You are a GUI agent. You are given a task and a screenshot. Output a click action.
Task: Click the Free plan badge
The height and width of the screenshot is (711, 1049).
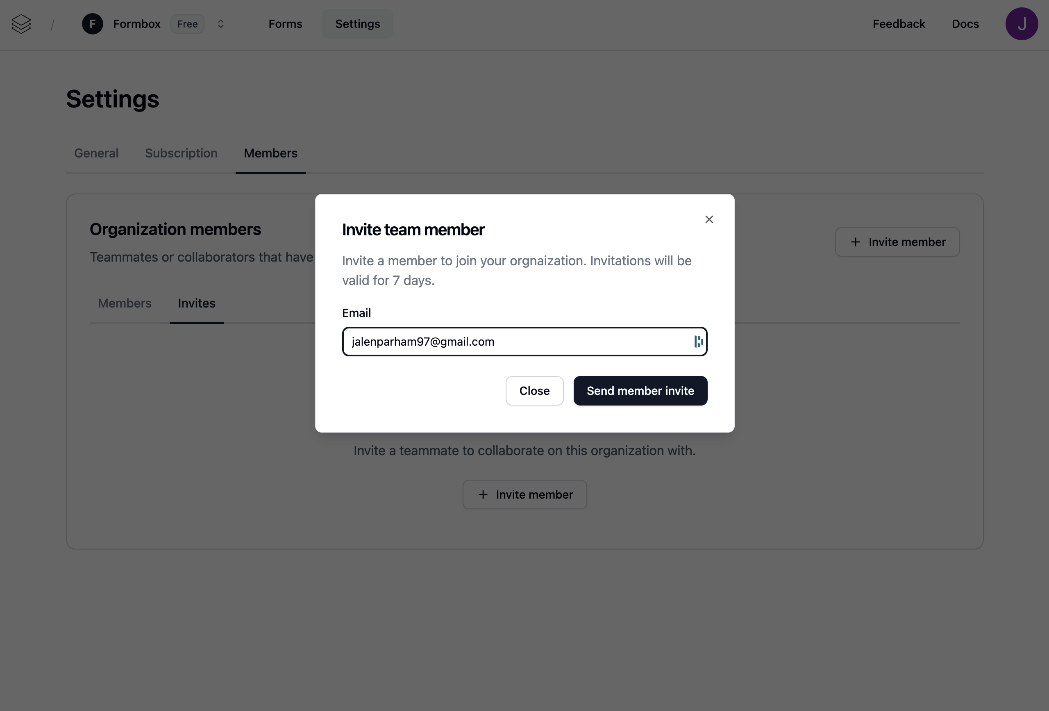[187, 24]
